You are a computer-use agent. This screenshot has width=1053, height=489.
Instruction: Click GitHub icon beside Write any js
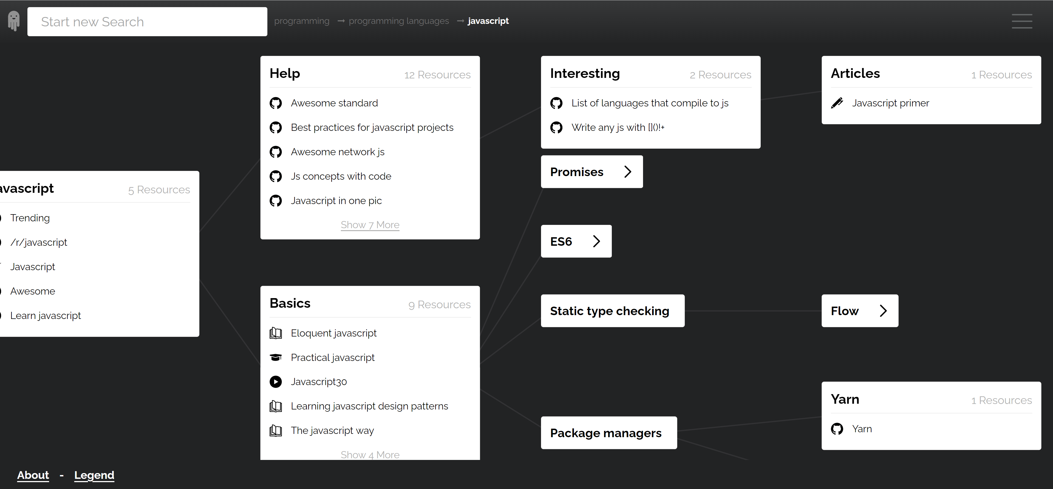click(x=556, y=128)
